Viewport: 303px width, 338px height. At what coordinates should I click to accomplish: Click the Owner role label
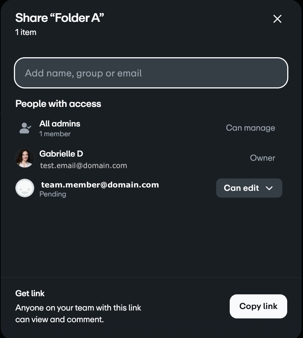tap(262, 158)
